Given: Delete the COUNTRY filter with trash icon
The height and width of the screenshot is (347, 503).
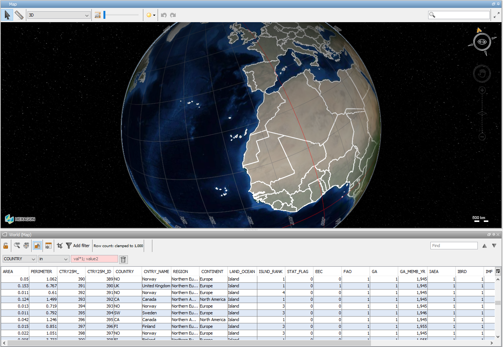Looking at the screenshot, I should (x=123, y=259).
